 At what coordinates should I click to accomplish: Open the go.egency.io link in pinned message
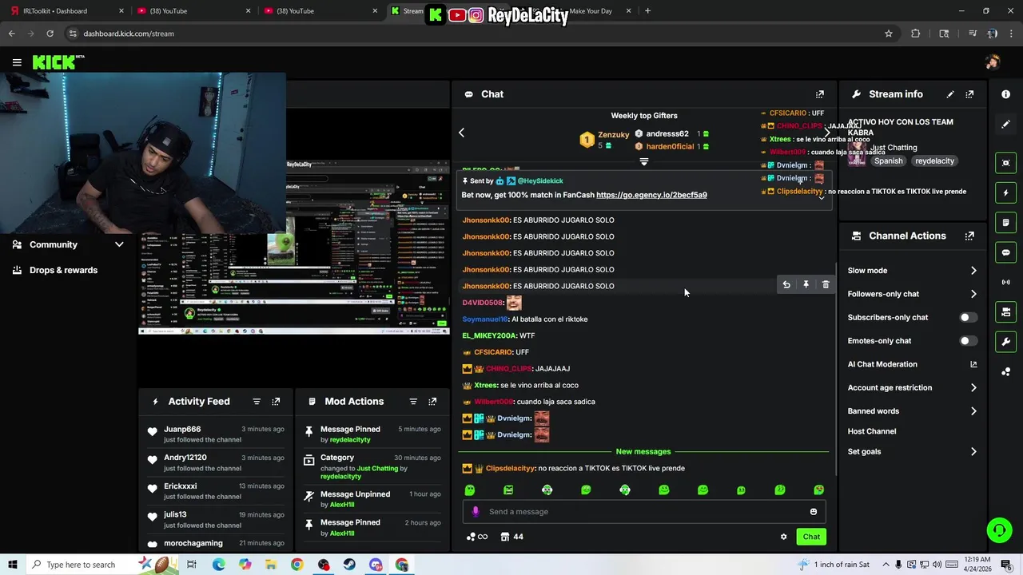[651, 195]
